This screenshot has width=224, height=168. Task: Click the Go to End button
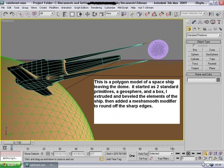click(x=199, y=153)
